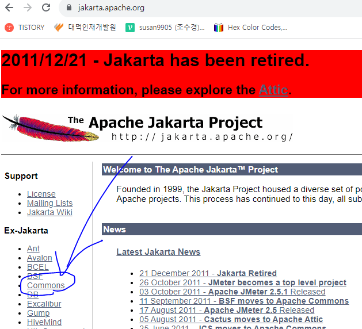Screen dimensions: 362x329
Task: Open 17 August Apache JMeter 2.5 Released news
Action: tap(227, 310)
